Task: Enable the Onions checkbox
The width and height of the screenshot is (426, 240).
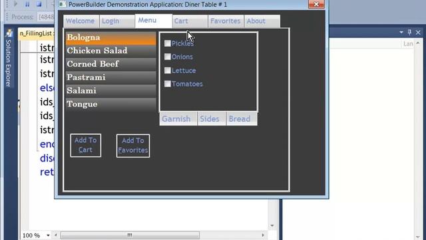Action: pos(168,57)
